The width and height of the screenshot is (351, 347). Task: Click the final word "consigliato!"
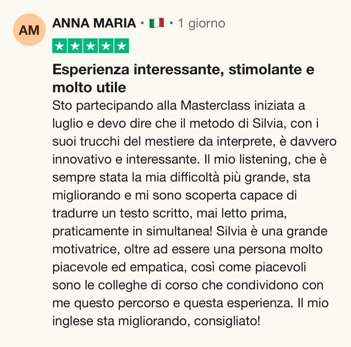(227, 321)
